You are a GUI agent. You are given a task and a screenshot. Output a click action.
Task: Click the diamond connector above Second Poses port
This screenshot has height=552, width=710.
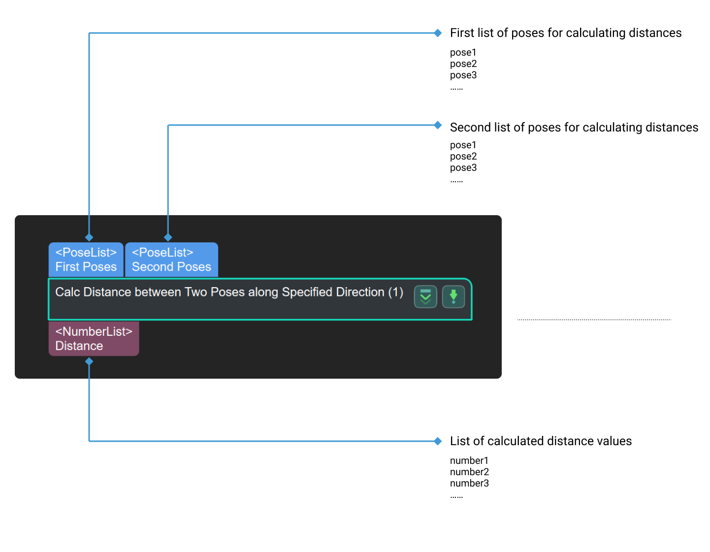pyautogui.click(x=168, y=237)
